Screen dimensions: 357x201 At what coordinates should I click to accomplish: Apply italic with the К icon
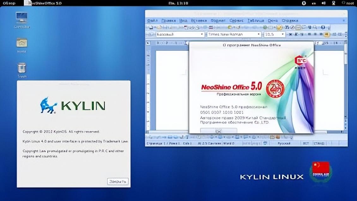(296, 34)
